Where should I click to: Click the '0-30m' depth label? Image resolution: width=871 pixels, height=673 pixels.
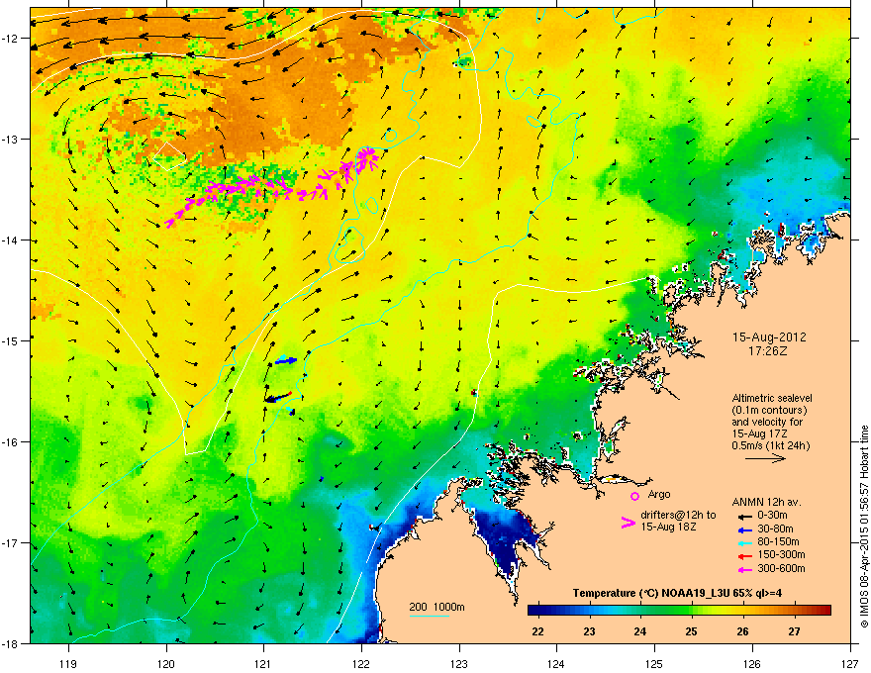pos(772,516)
